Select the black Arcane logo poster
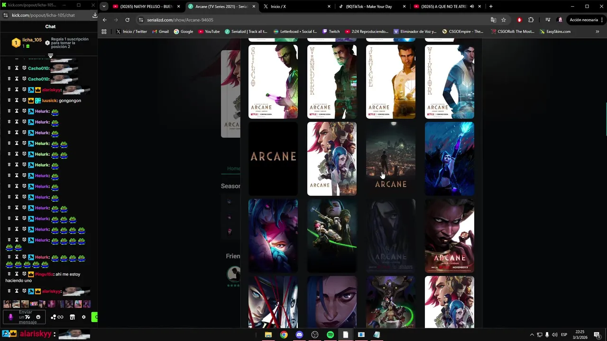This screenshot has height=341, width=607. (273, 159)
